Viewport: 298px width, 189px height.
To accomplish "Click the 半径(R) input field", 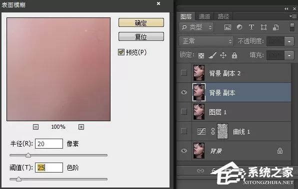I will (x=49, y=144).
